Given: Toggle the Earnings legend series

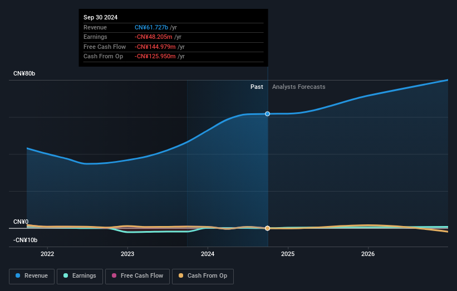Looking at the screenshot, I should 80,276.
